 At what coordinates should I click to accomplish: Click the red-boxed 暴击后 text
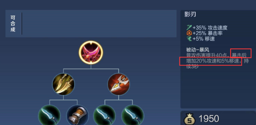(x=239, y=55)
